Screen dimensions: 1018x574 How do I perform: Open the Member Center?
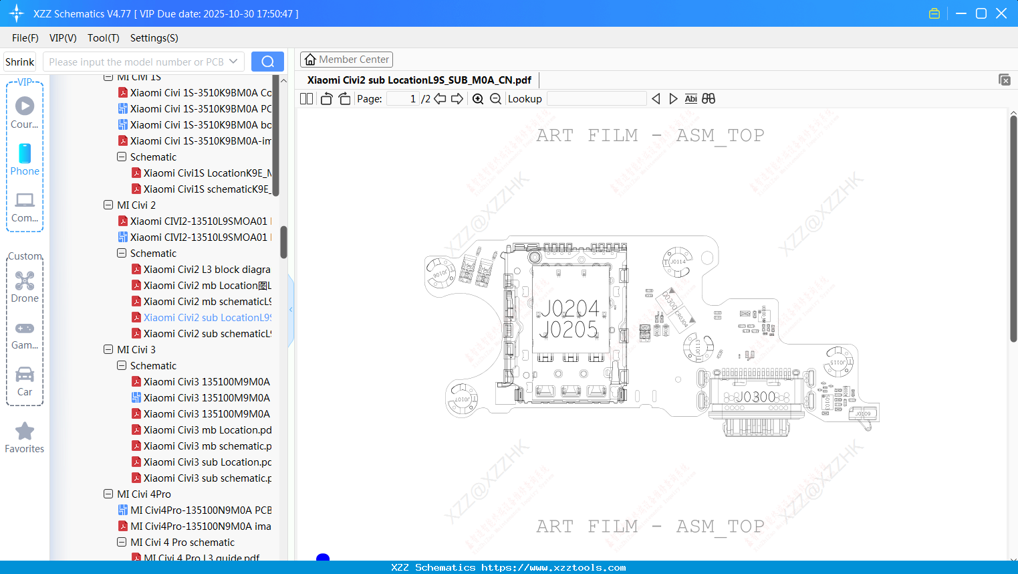click(x=346, y=59)
